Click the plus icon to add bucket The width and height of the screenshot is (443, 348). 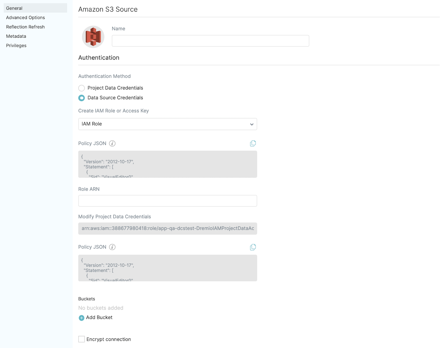point(82,318)
